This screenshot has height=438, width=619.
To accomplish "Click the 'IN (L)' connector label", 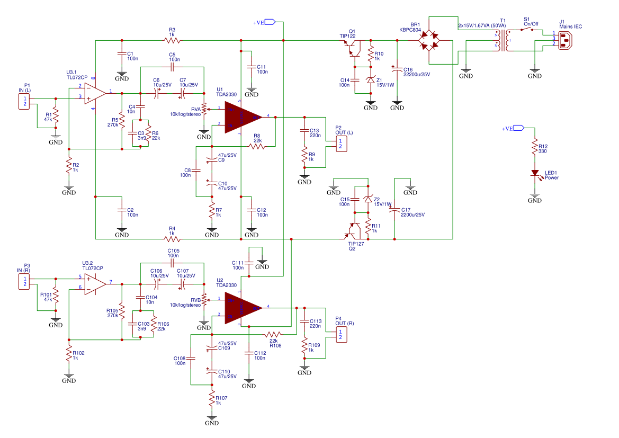I will [24, 91].
